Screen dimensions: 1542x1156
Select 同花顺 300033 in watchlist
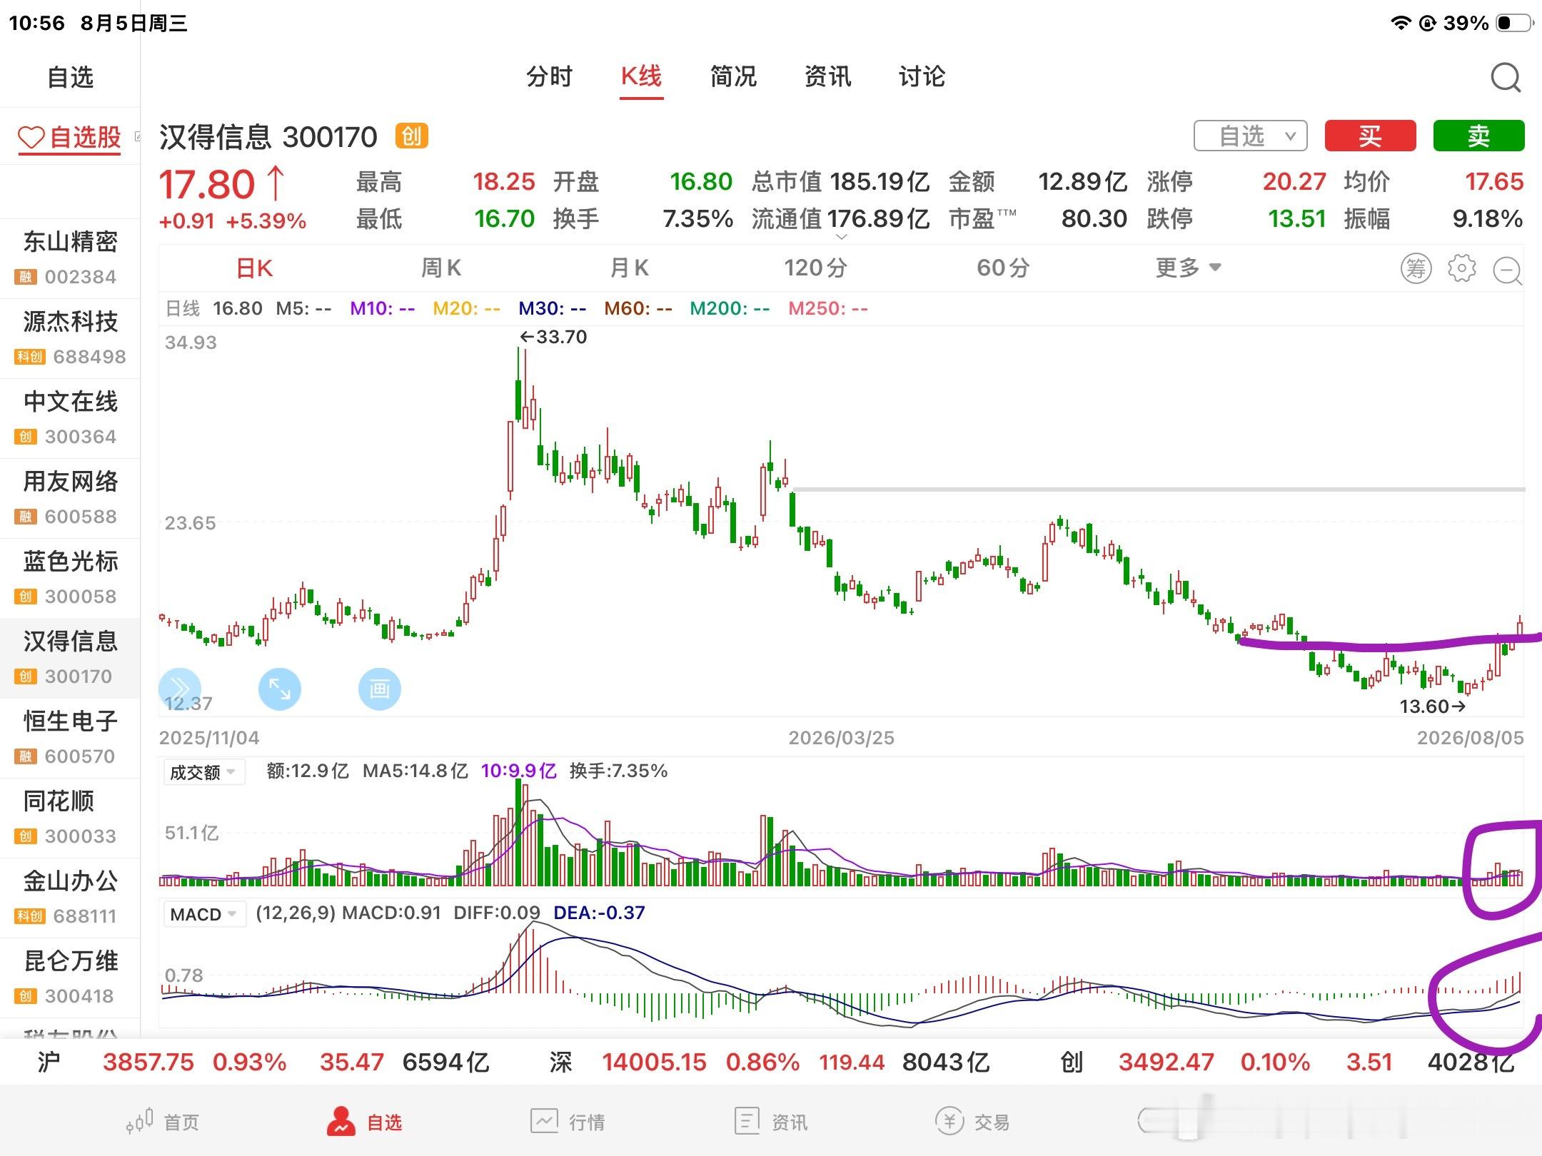70,818
